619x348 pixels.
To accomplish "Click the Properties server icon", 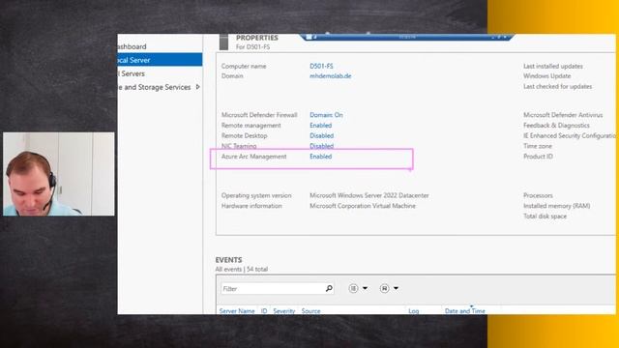I will [x=223, y=43].
